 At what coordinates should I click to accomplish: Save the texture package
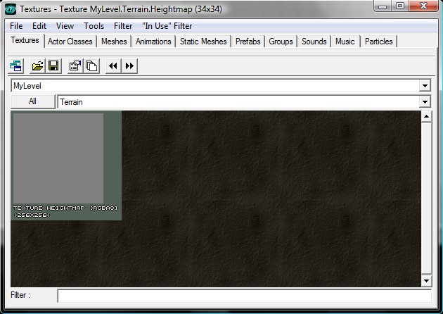pos(51,66)
